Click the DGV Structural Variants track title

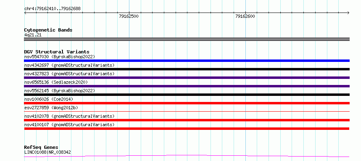click(x=57, y=52)
